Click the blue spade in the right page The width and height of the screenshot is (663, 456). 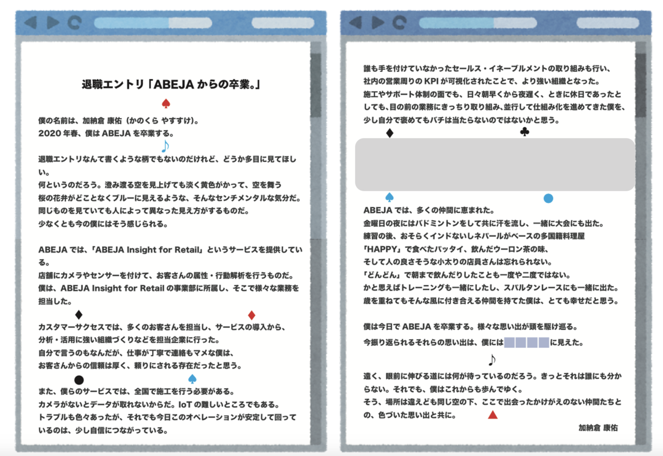pyautogui.click(x=390, y=198)
